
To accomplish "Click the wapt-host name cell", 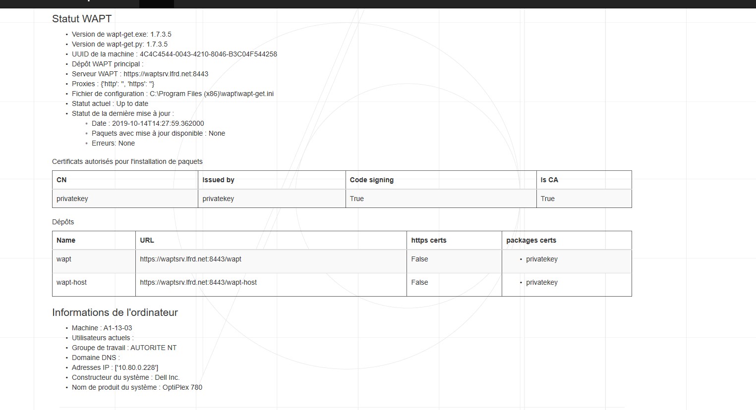I will tap(71, 282).
